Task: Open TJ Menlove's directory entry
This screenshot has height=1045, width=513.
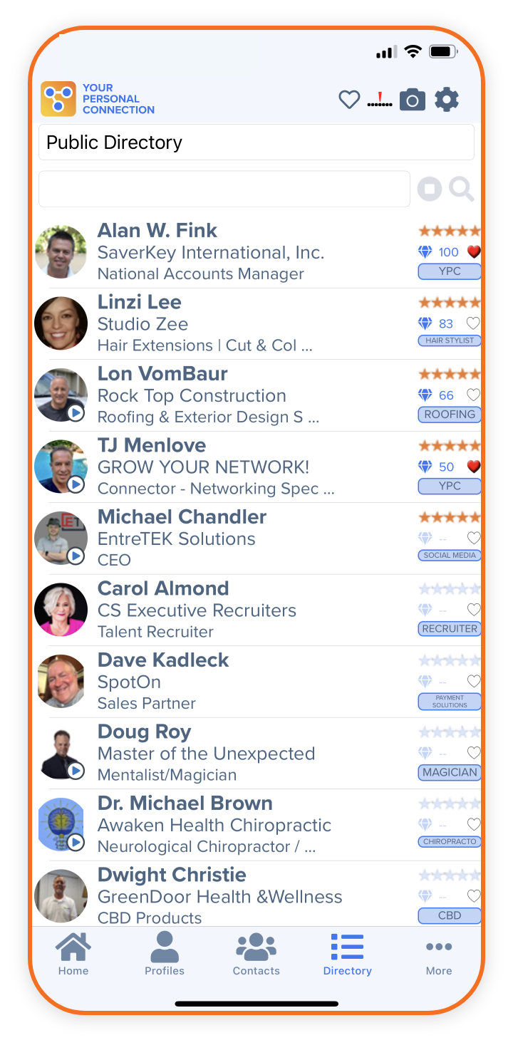Action: 256,467
